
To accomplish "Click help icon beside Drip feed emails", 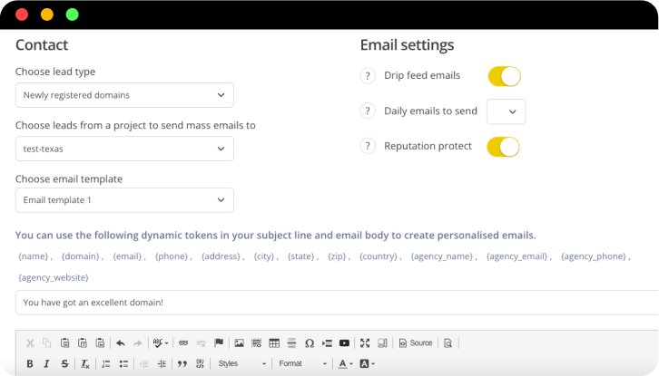I will (x=368, y=76).
